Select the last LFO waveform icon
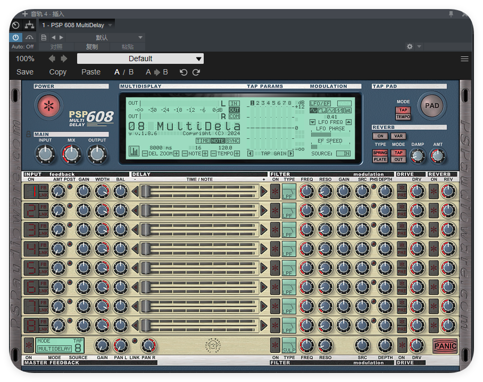This screenshot has height=382, width=483. (347, 110)
